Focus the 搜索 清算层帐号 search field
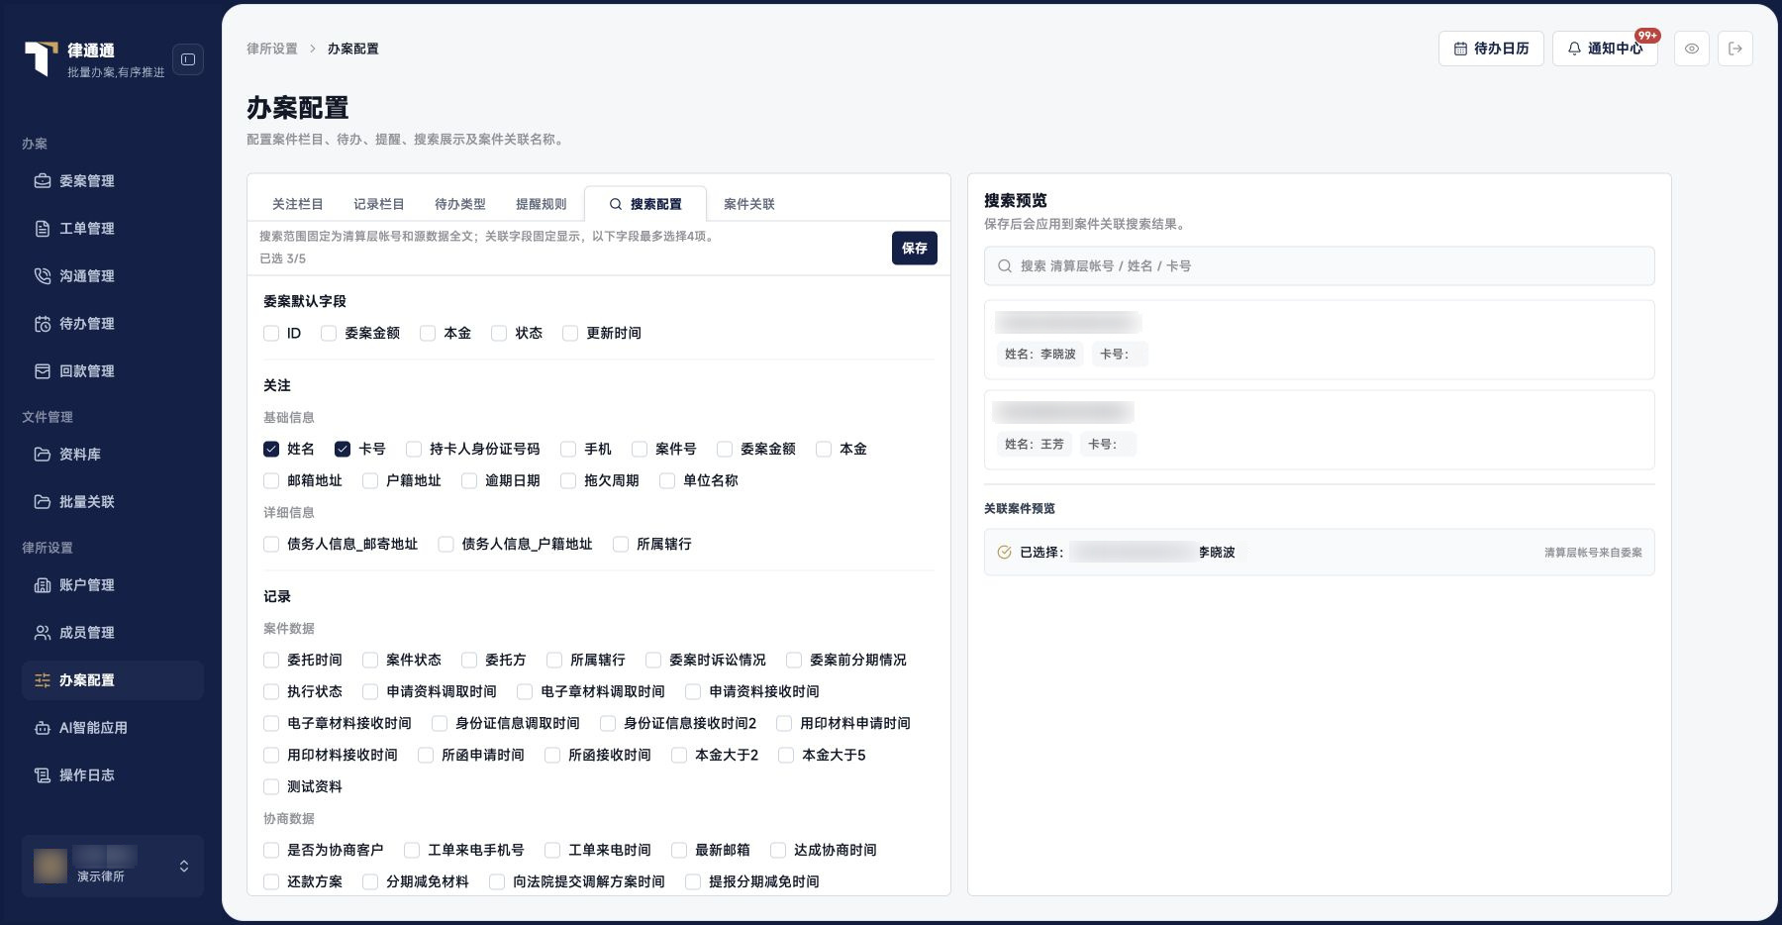The width and height of the screenshot is (1782, 925). tap(1320, 266)
